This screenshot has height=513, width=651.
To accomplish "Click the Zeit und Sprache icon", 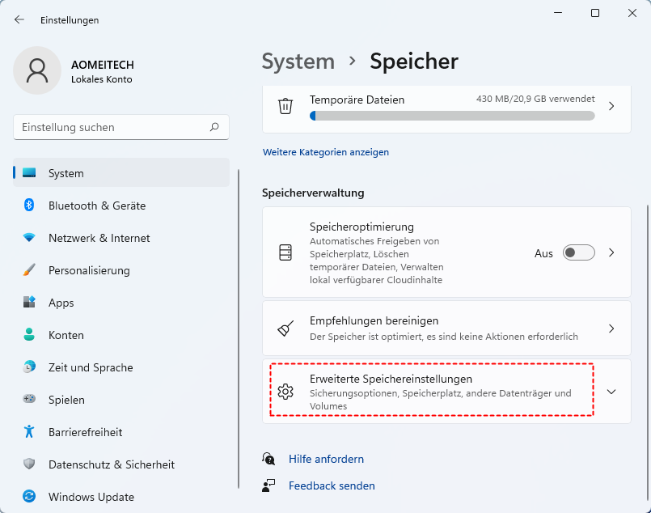I will click(x=29, y=367).
